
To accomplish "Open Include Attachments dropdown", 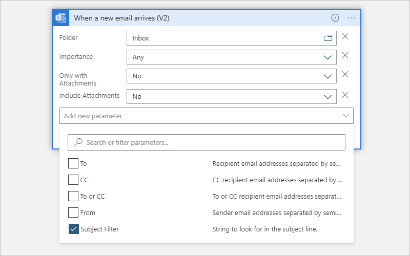I will [x=232, y=97].
